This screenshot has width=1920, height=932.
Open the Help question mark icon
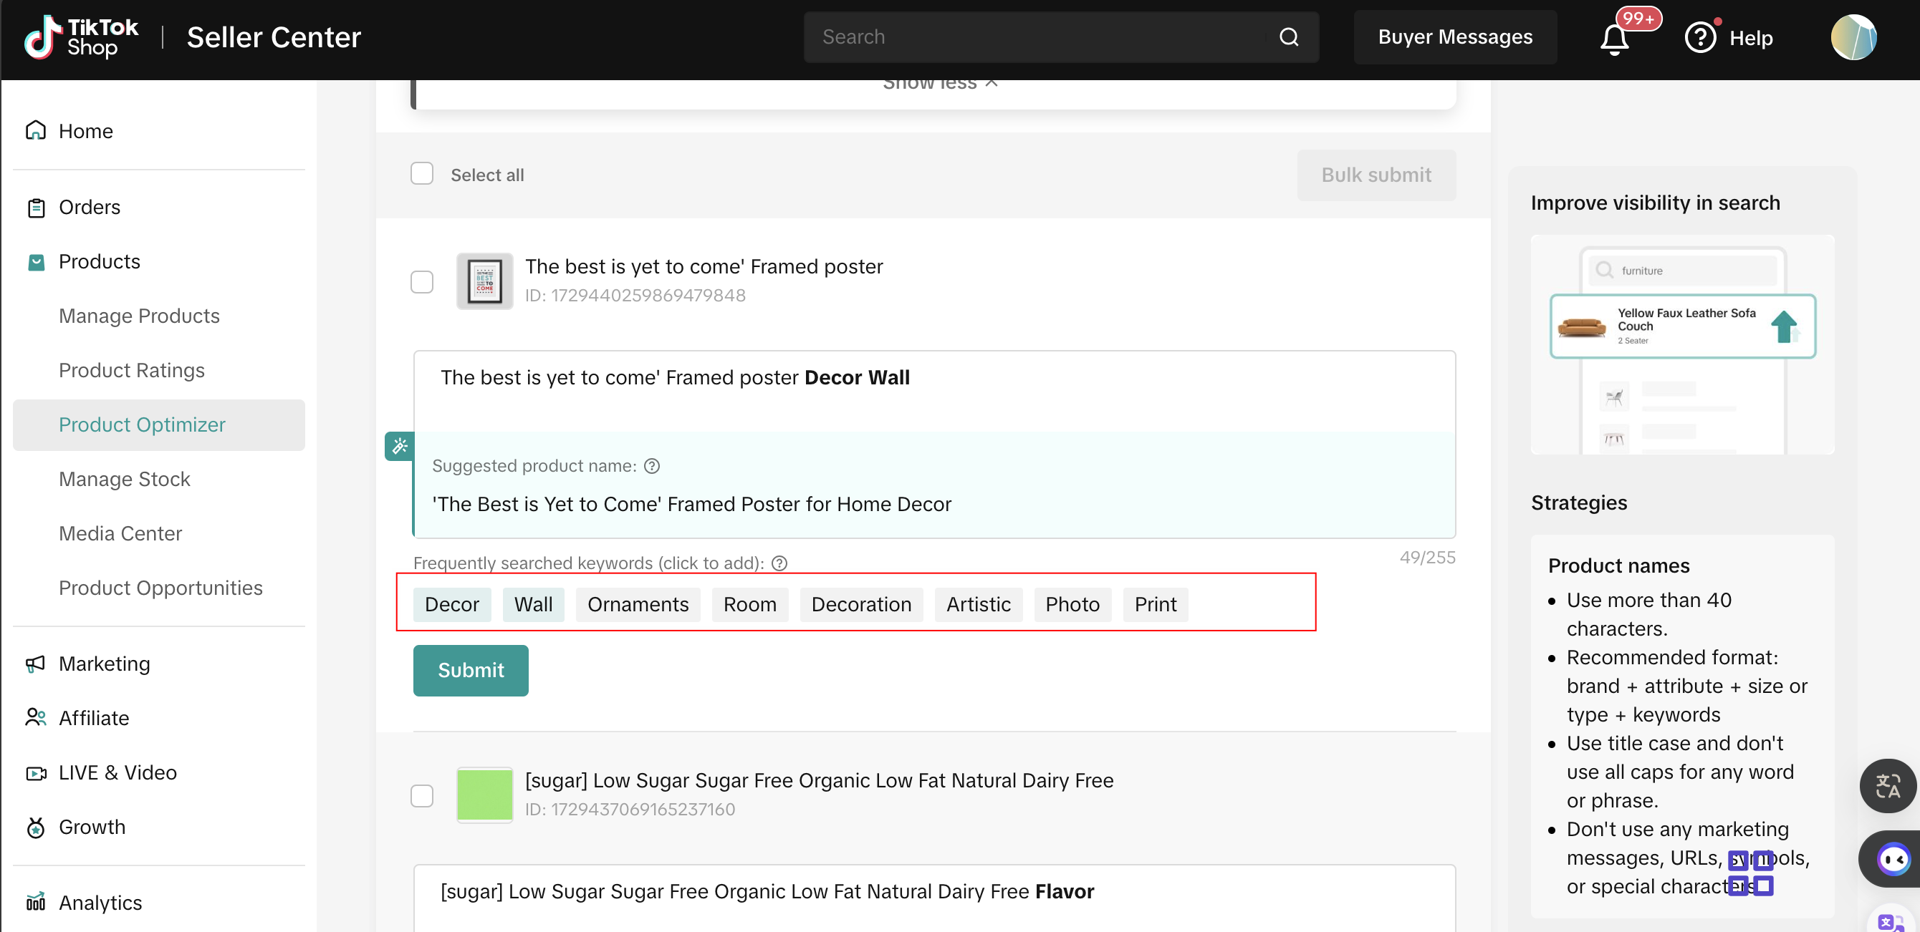1700,38
